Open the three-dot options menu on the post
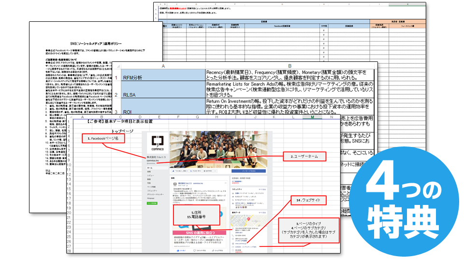Viewport: 464px width, 261px height. (226, 184)
